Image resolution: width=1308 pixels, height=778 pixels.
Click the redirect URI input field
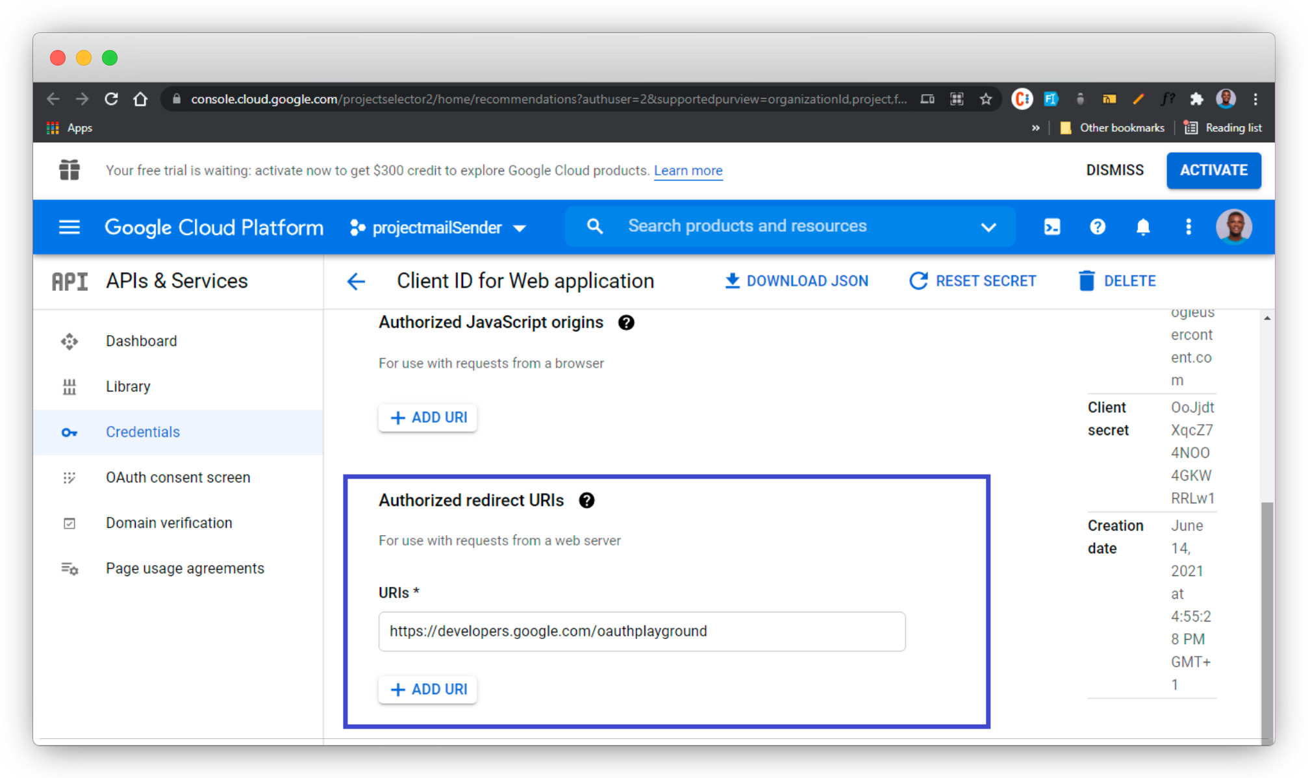click(642, 631)
